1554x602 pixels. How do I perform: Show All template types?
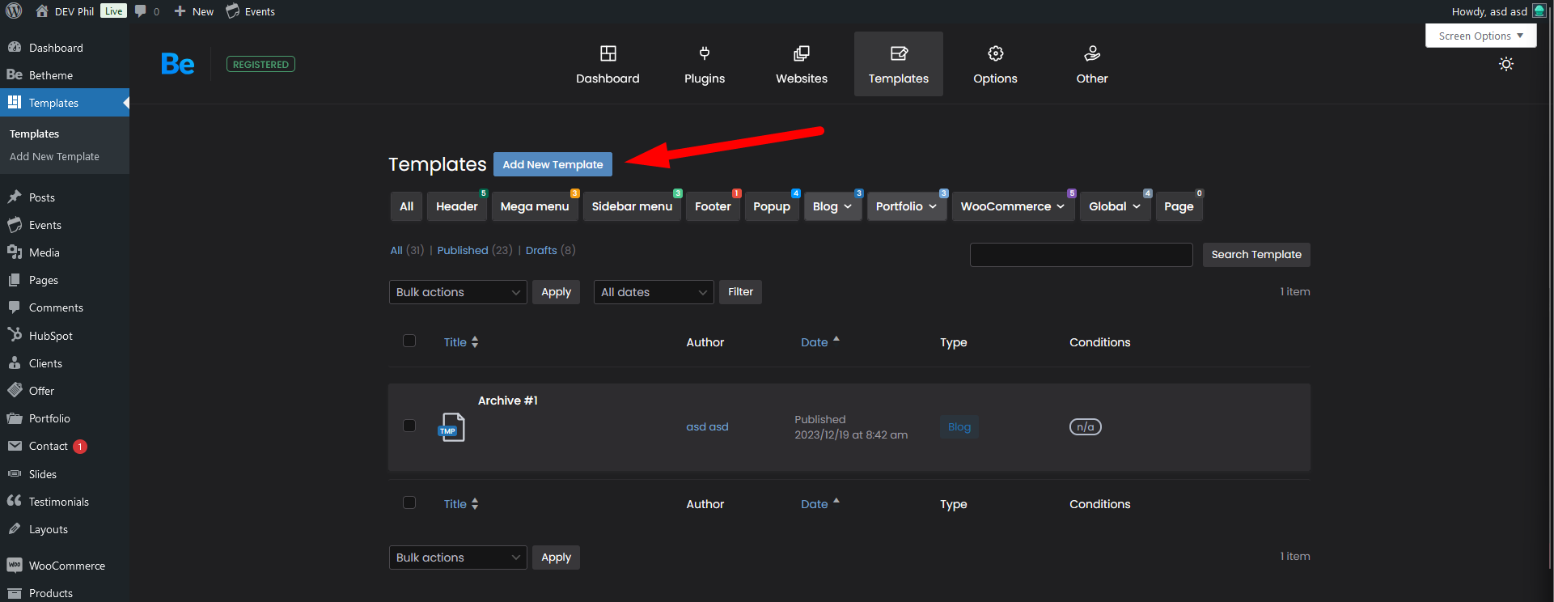pos(406,206)
